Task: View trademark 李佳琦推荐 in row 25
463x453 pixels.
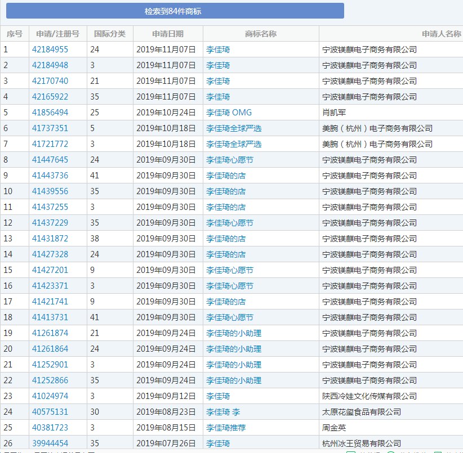Action: pos(228,427)
